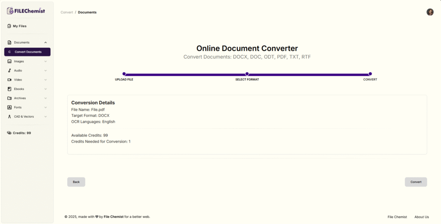Viewport: 441px width, 224px height.
Task: Click the Ebooks icon in sidebar
Action: click(9, 89)
